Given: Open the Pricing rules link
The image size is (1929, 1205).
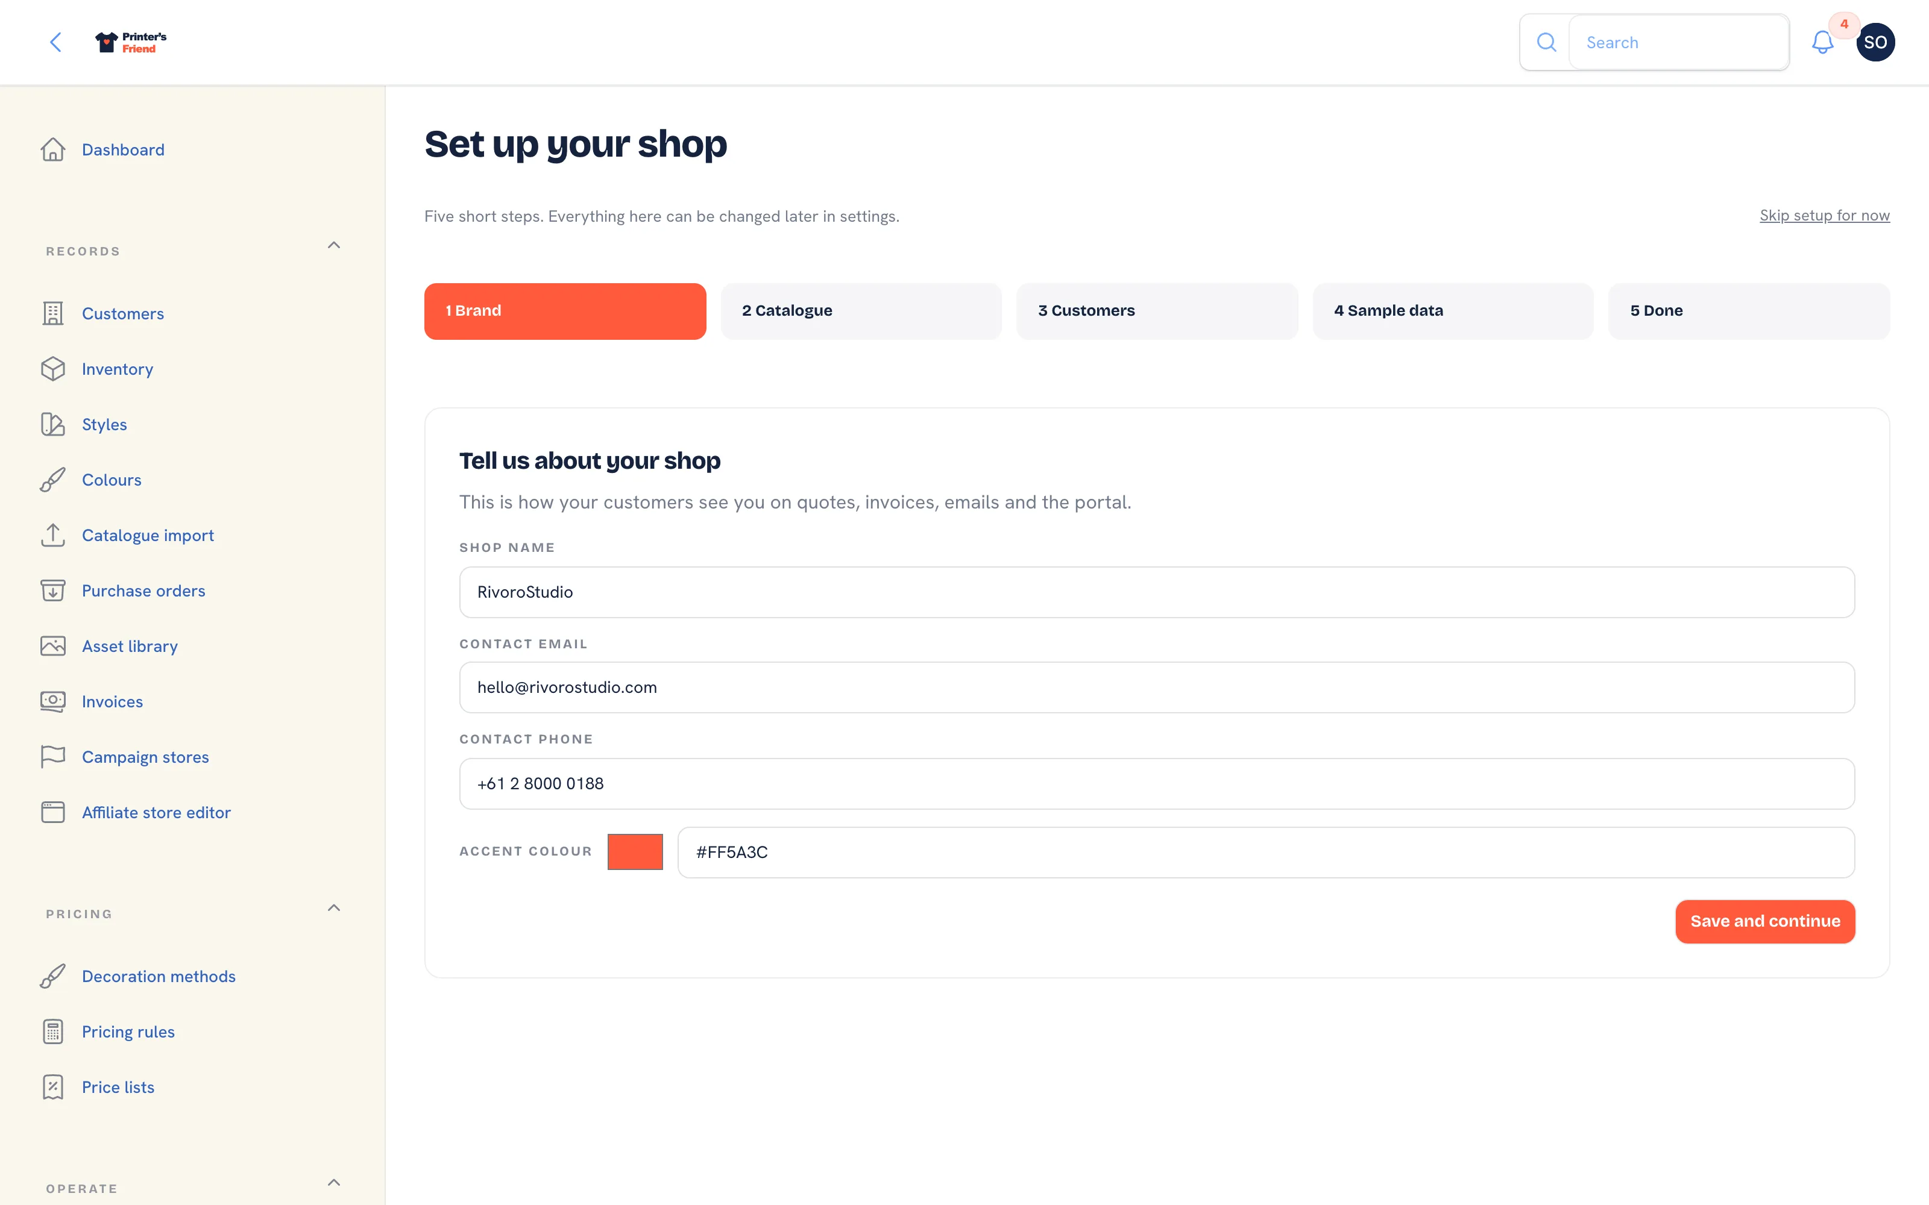Looking at the screenshot, I should pos(128,1031).
